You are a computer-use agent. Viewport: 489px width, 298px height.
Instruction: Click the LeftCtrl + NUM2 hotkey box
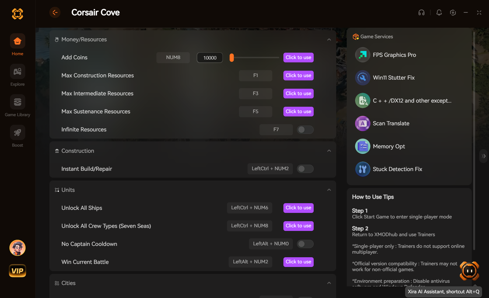pyautogui.click(x=270, y=169)
